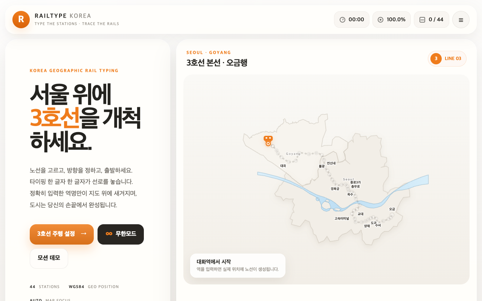Click the WGS84 GEO POSITION stat
482x301 pixels.
click(94, 287)
